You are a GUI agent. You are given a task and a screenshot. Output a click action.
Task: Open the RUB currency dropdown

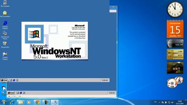(x=170, y=51)
